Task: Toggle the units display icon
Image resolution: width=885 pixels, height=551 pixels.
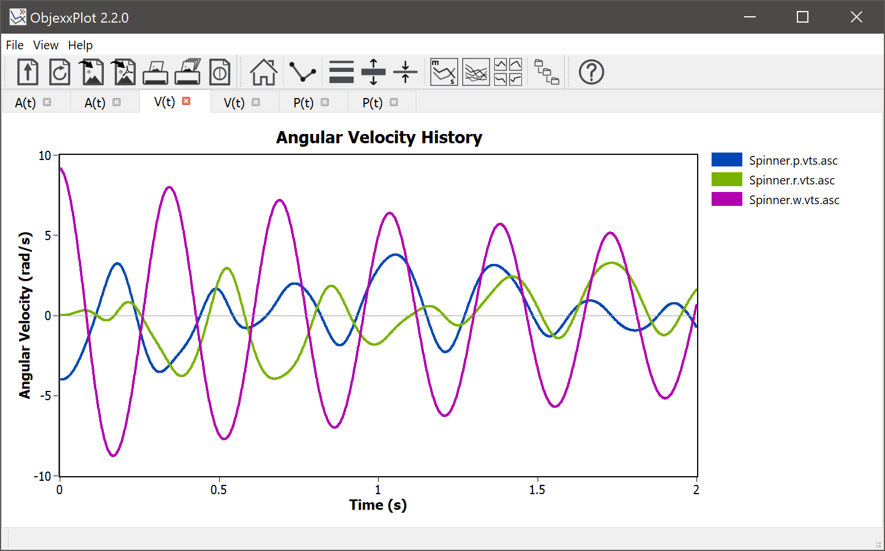Action: 443,71
